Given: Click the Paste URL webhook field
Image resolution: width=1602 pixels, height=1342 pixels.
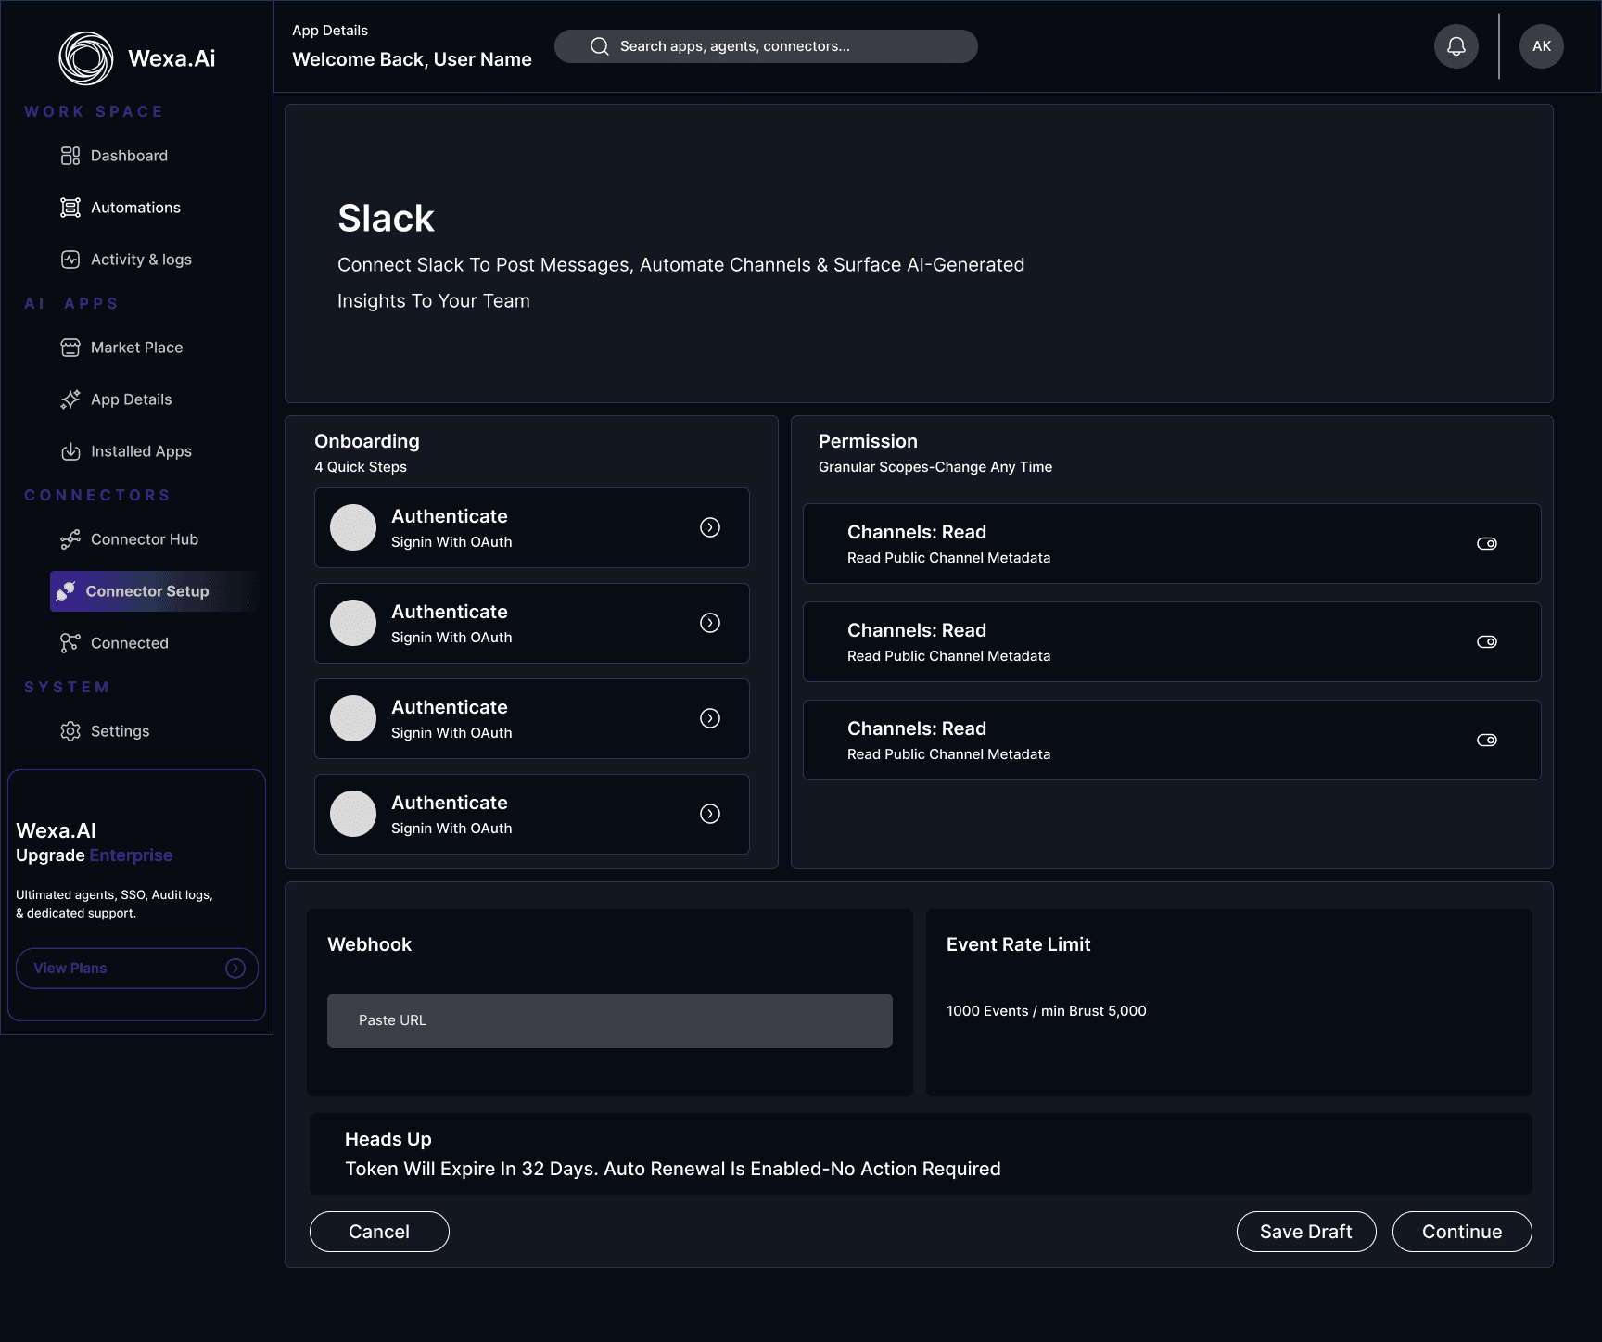Looking at the screenshot, I should [610, 1020].
